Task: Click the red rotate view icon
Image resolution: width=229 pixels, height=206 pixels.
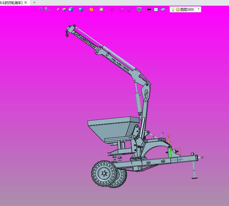Action: point(112,10)
